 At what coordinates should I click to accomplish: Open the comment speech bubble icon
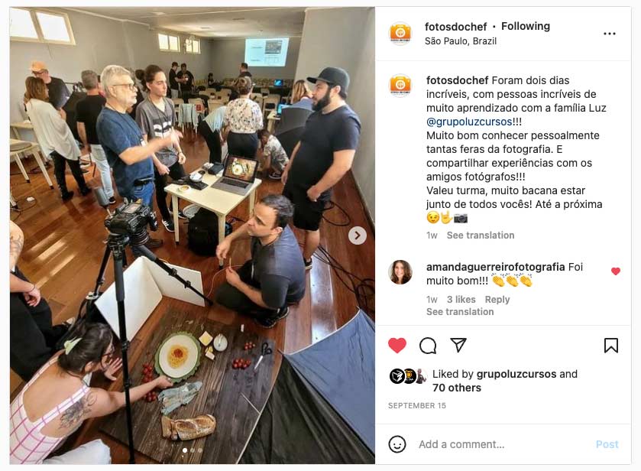point(428,346)
